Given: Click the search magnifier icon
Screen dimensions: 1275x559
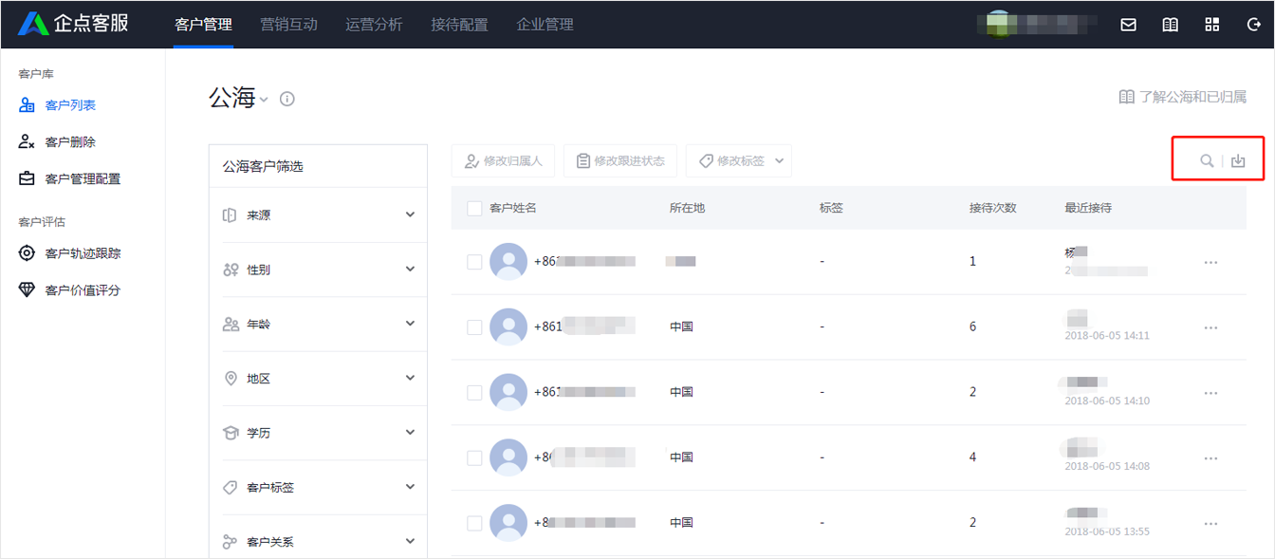Looking at the screenshot, I should click(x=1206, y=160).
